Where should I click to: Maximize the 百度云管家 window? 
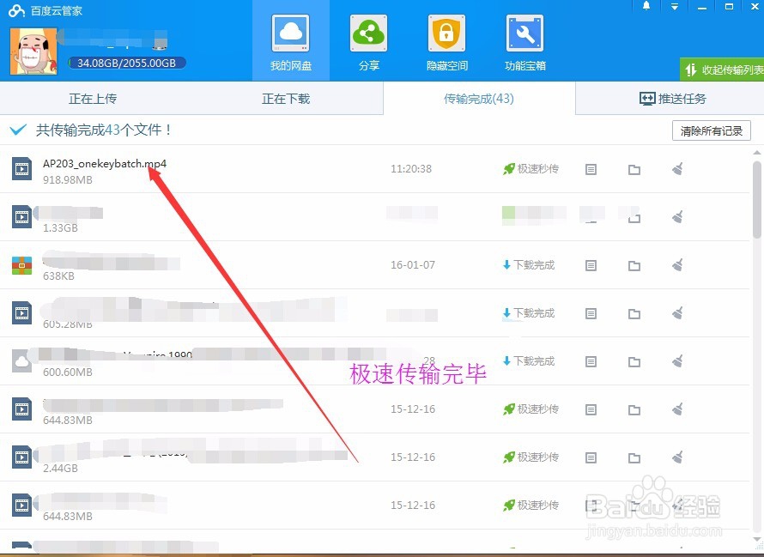pos(730,7)
